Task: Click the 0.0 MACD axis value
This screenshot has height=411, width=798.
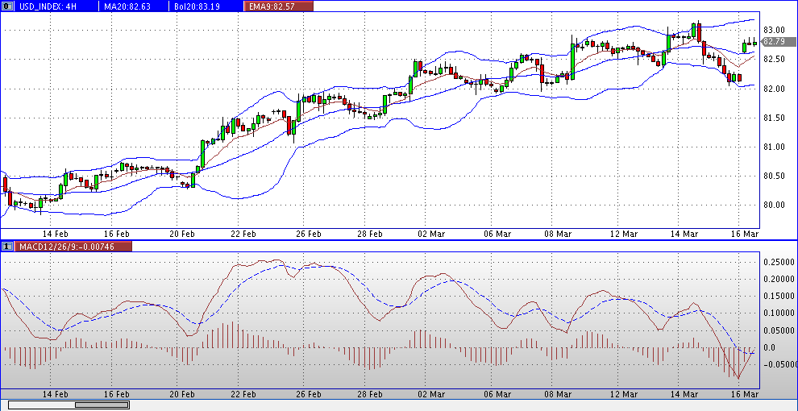Action: point(770,348)
